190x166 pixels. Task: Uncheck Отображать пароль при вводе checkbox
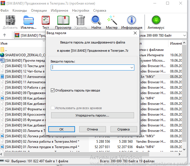click(x=53, y=90)
